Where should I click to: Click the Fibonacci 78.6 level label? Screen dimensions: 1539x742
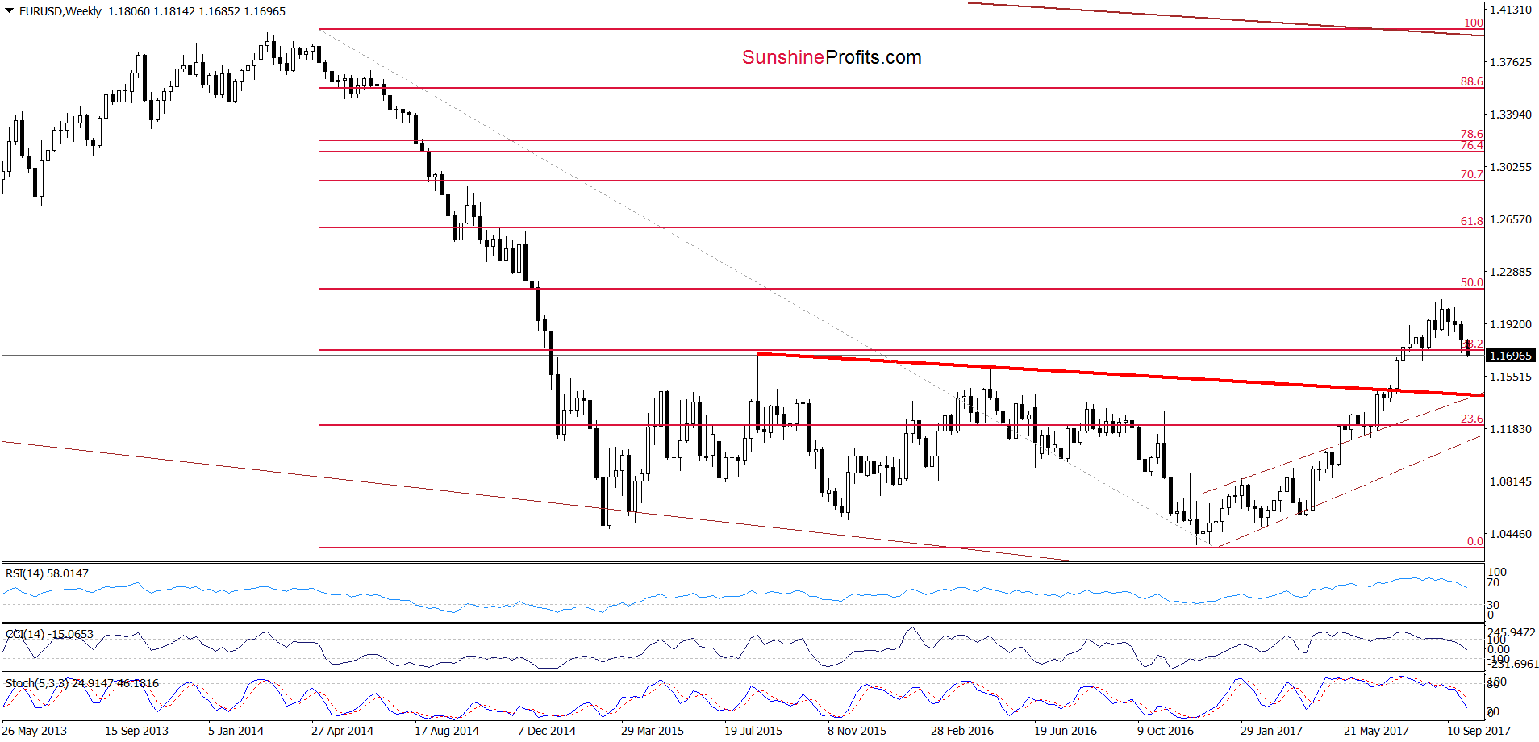coord(1471,134)
